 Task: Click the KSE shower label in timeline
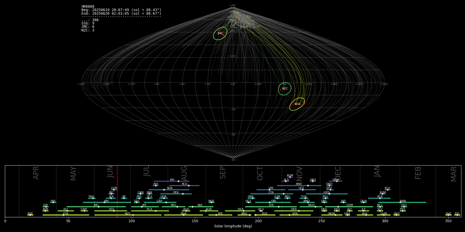[x=30, y=214]
